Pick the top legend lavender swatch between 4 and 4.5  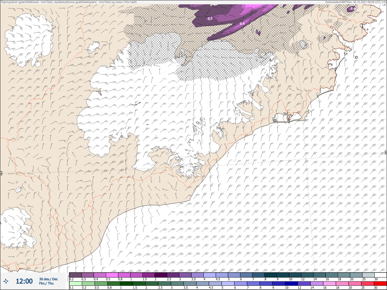click(210, 275)
